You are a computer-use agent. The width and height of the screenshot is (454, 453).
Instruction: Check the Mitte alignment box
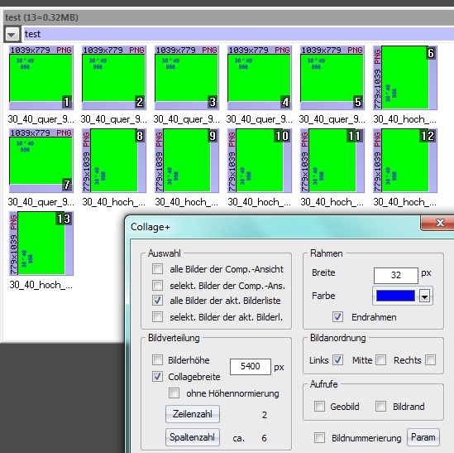[x=380, y=360]
